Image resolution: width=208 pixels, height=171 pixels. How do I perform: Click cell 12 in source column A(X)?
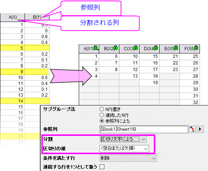click(x=12, y=89)
